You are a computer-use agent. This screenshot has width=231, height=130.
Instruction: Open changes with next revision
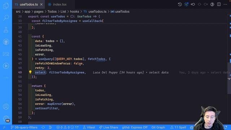point(206,4)
